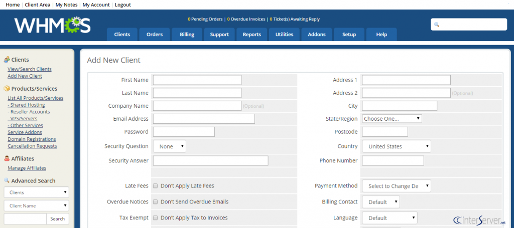Open Other Services link
The height and width of the screenshot is (228, 514).
pyautogui.click(x=25, y=125)
